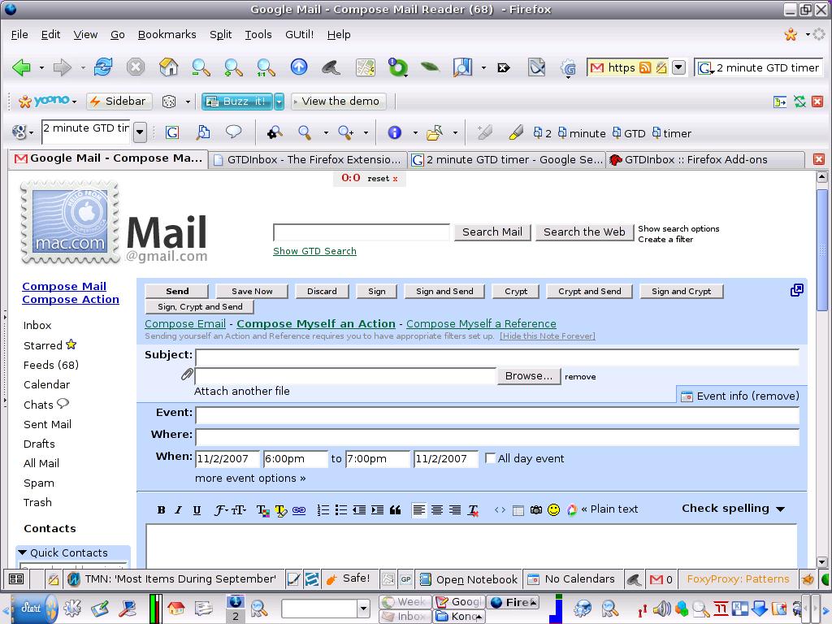Apply Italic formatting in editor
This screenshot has width=832, height=624.
point(178,510)
